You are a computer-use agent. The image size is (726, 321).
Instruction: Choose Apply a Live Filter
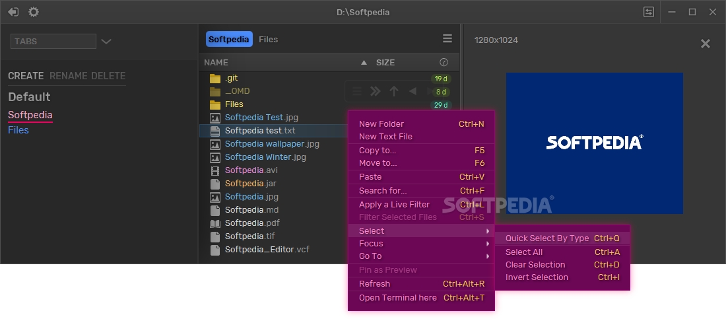[421, 204]
